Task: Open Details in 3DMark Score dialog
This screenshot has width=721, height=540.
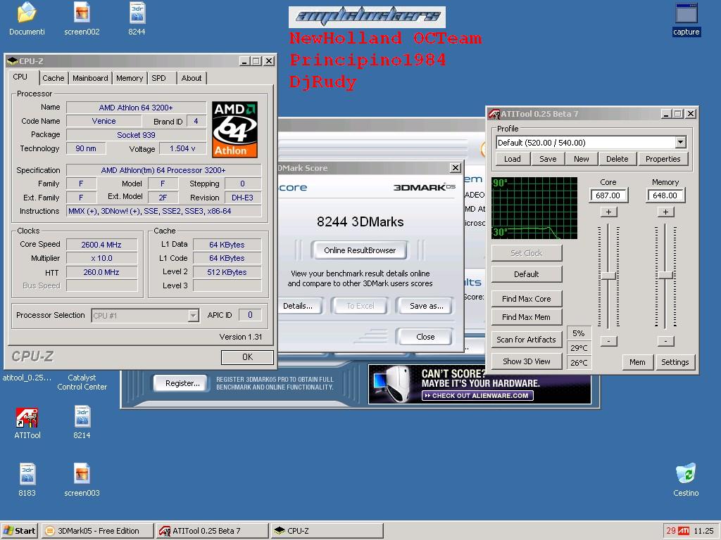Action: click(x=299, y=306)
